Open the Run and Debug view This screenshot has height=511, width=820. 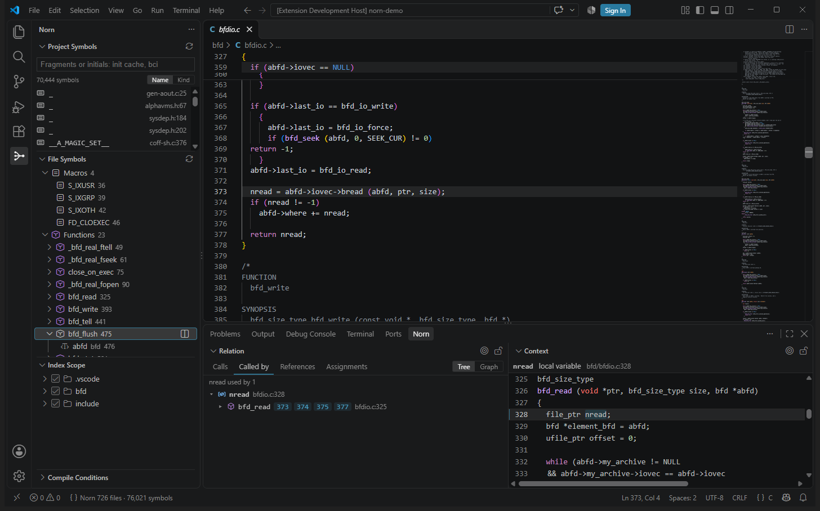click(x=19, y=106)
